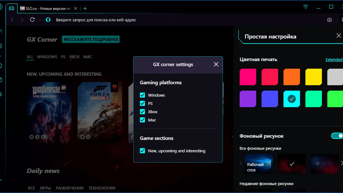Uncheck the Xbox platform checkbox
The width and height of the screenshot is (343, 193).
(x=143, y=112)
